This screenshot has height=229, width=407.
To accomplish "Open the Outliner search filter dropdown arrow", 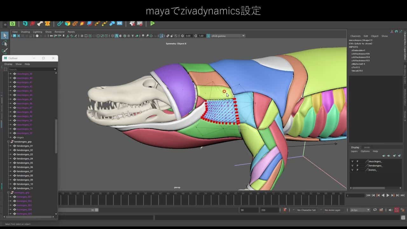I will coord(55,69).
